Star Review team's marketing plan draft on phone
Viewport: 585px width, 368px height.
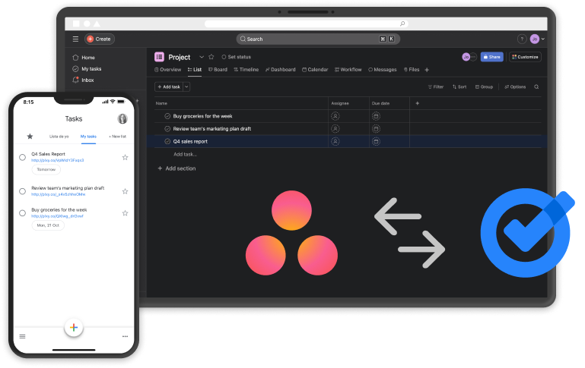pyautogui.click(x=126, y=191)
